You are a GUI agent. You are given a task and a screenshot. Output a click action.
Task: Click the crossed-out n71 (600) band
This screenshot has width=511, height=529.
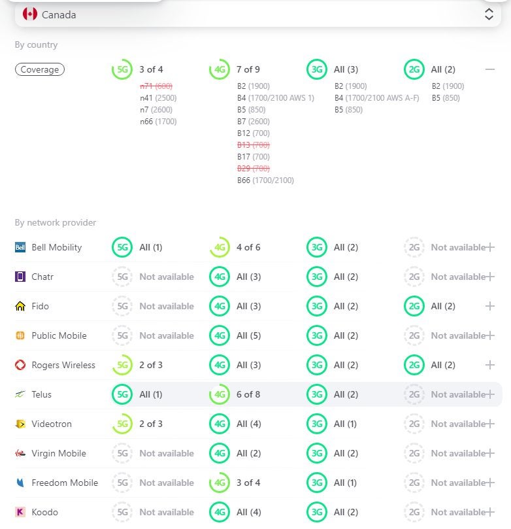(156, 86)
